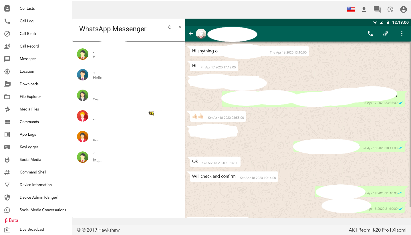Viewport: 411px width, 235px height.
Task: Click the orange avatar conversation thumbnail
Action: point(83,137)
